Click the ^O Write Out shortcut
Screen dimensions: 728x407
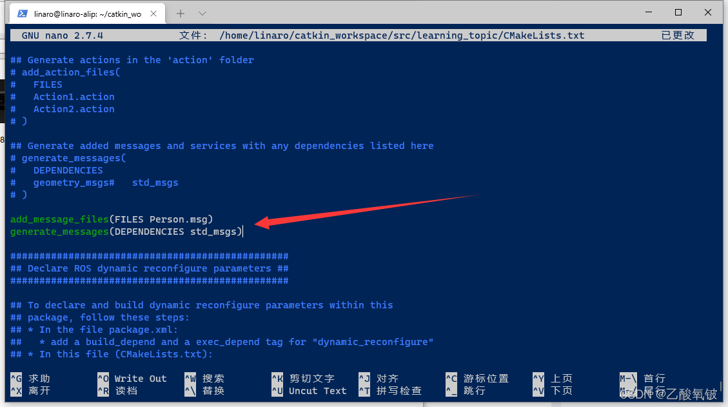pos(132,378)
